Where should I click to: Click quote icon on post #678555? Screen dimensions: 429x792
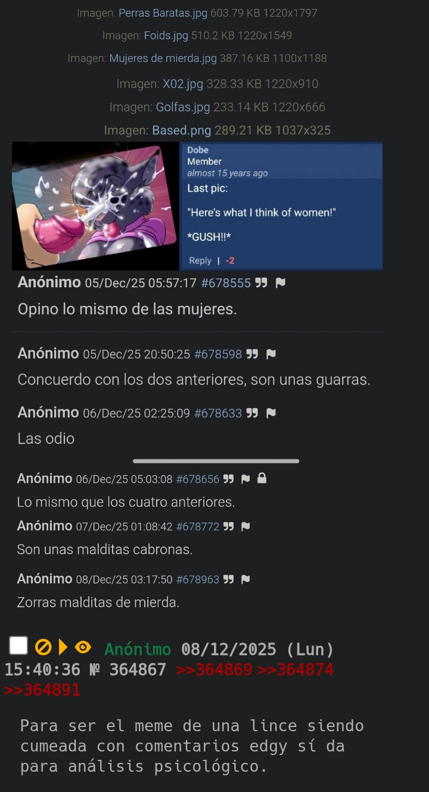coord(261,283)
